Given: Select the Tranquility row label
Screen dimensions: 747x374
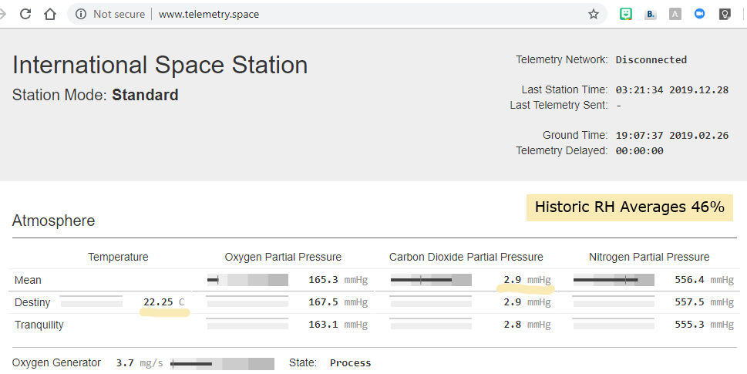Looking at the screenshot, I should pos(39,325).
